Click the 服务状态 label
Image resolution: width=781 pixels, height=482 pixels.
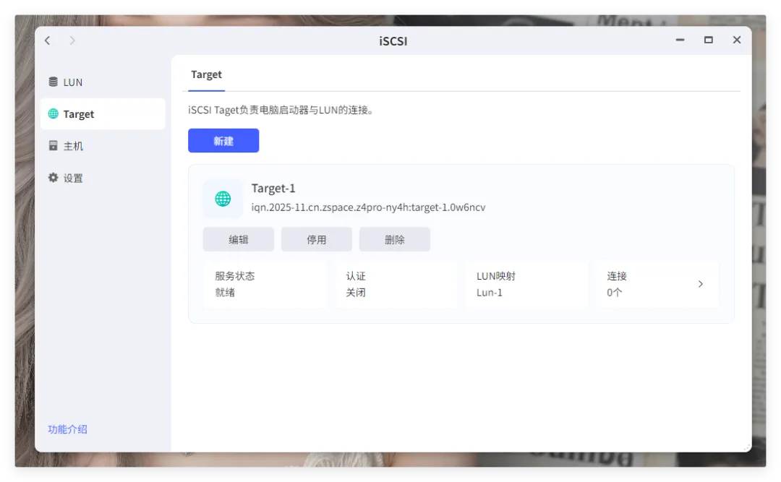point(234,276)
